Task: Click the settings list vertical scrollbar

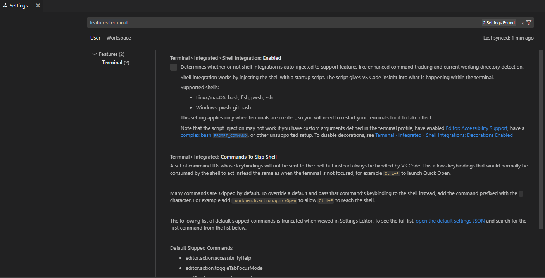Action: [541, 139]
